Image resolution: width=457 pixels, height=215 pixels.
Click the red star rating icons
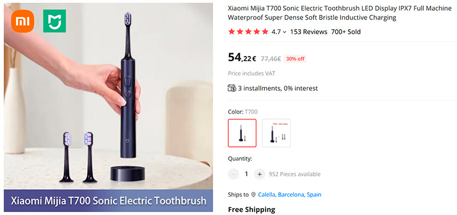click(x=248, y=32)
